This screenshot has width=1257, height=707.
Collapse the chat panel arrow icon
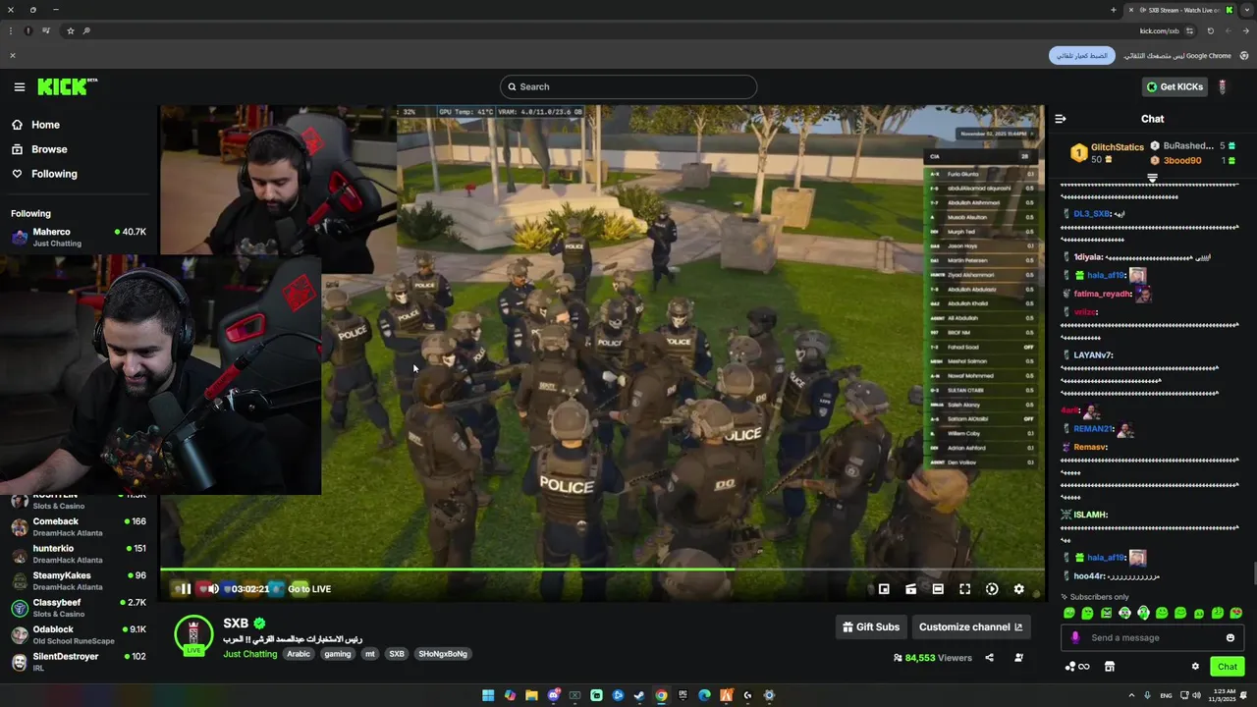tap(1061, 119)
